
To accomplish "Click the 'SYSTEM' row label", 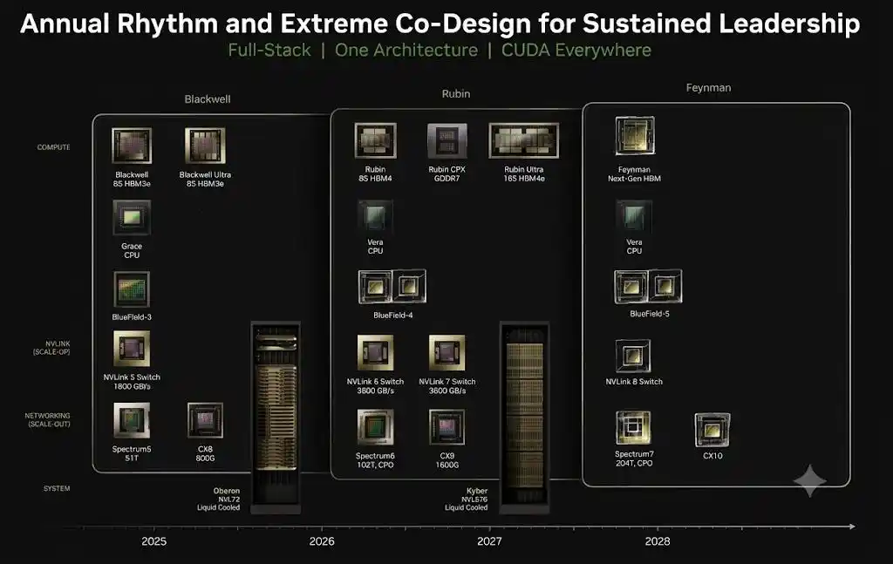I will click(57, 488).
